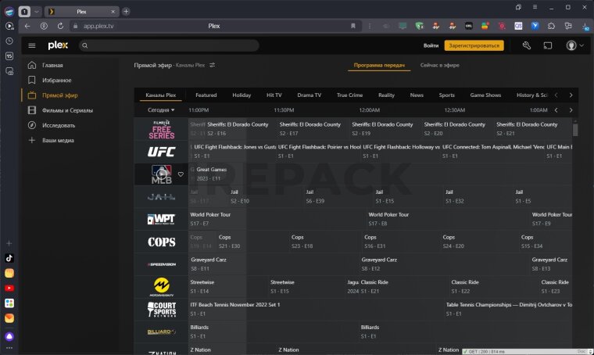Click the Plex settings wrench icon
This screenshot has height=355, width=594.
[x=527, y=45]
